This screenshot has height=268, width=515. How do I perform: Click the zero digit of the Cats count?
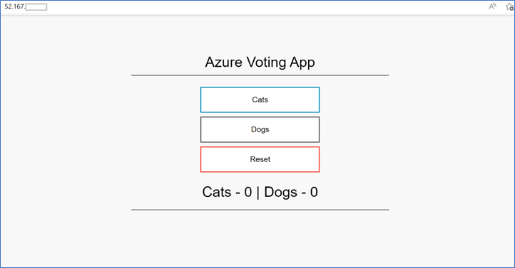[248, 192]
